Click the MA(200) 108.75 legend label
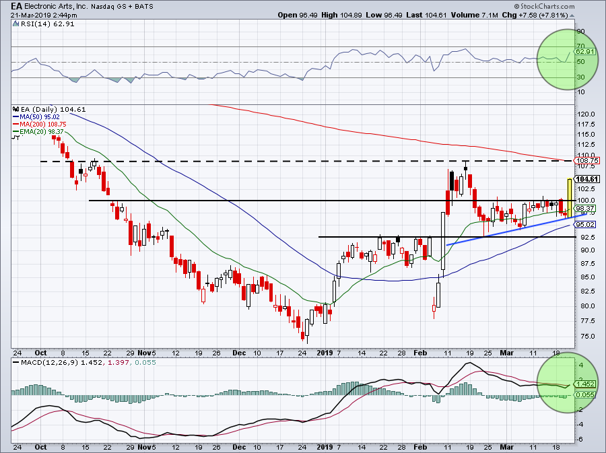The image size is (606, 453). click(43, 125)
